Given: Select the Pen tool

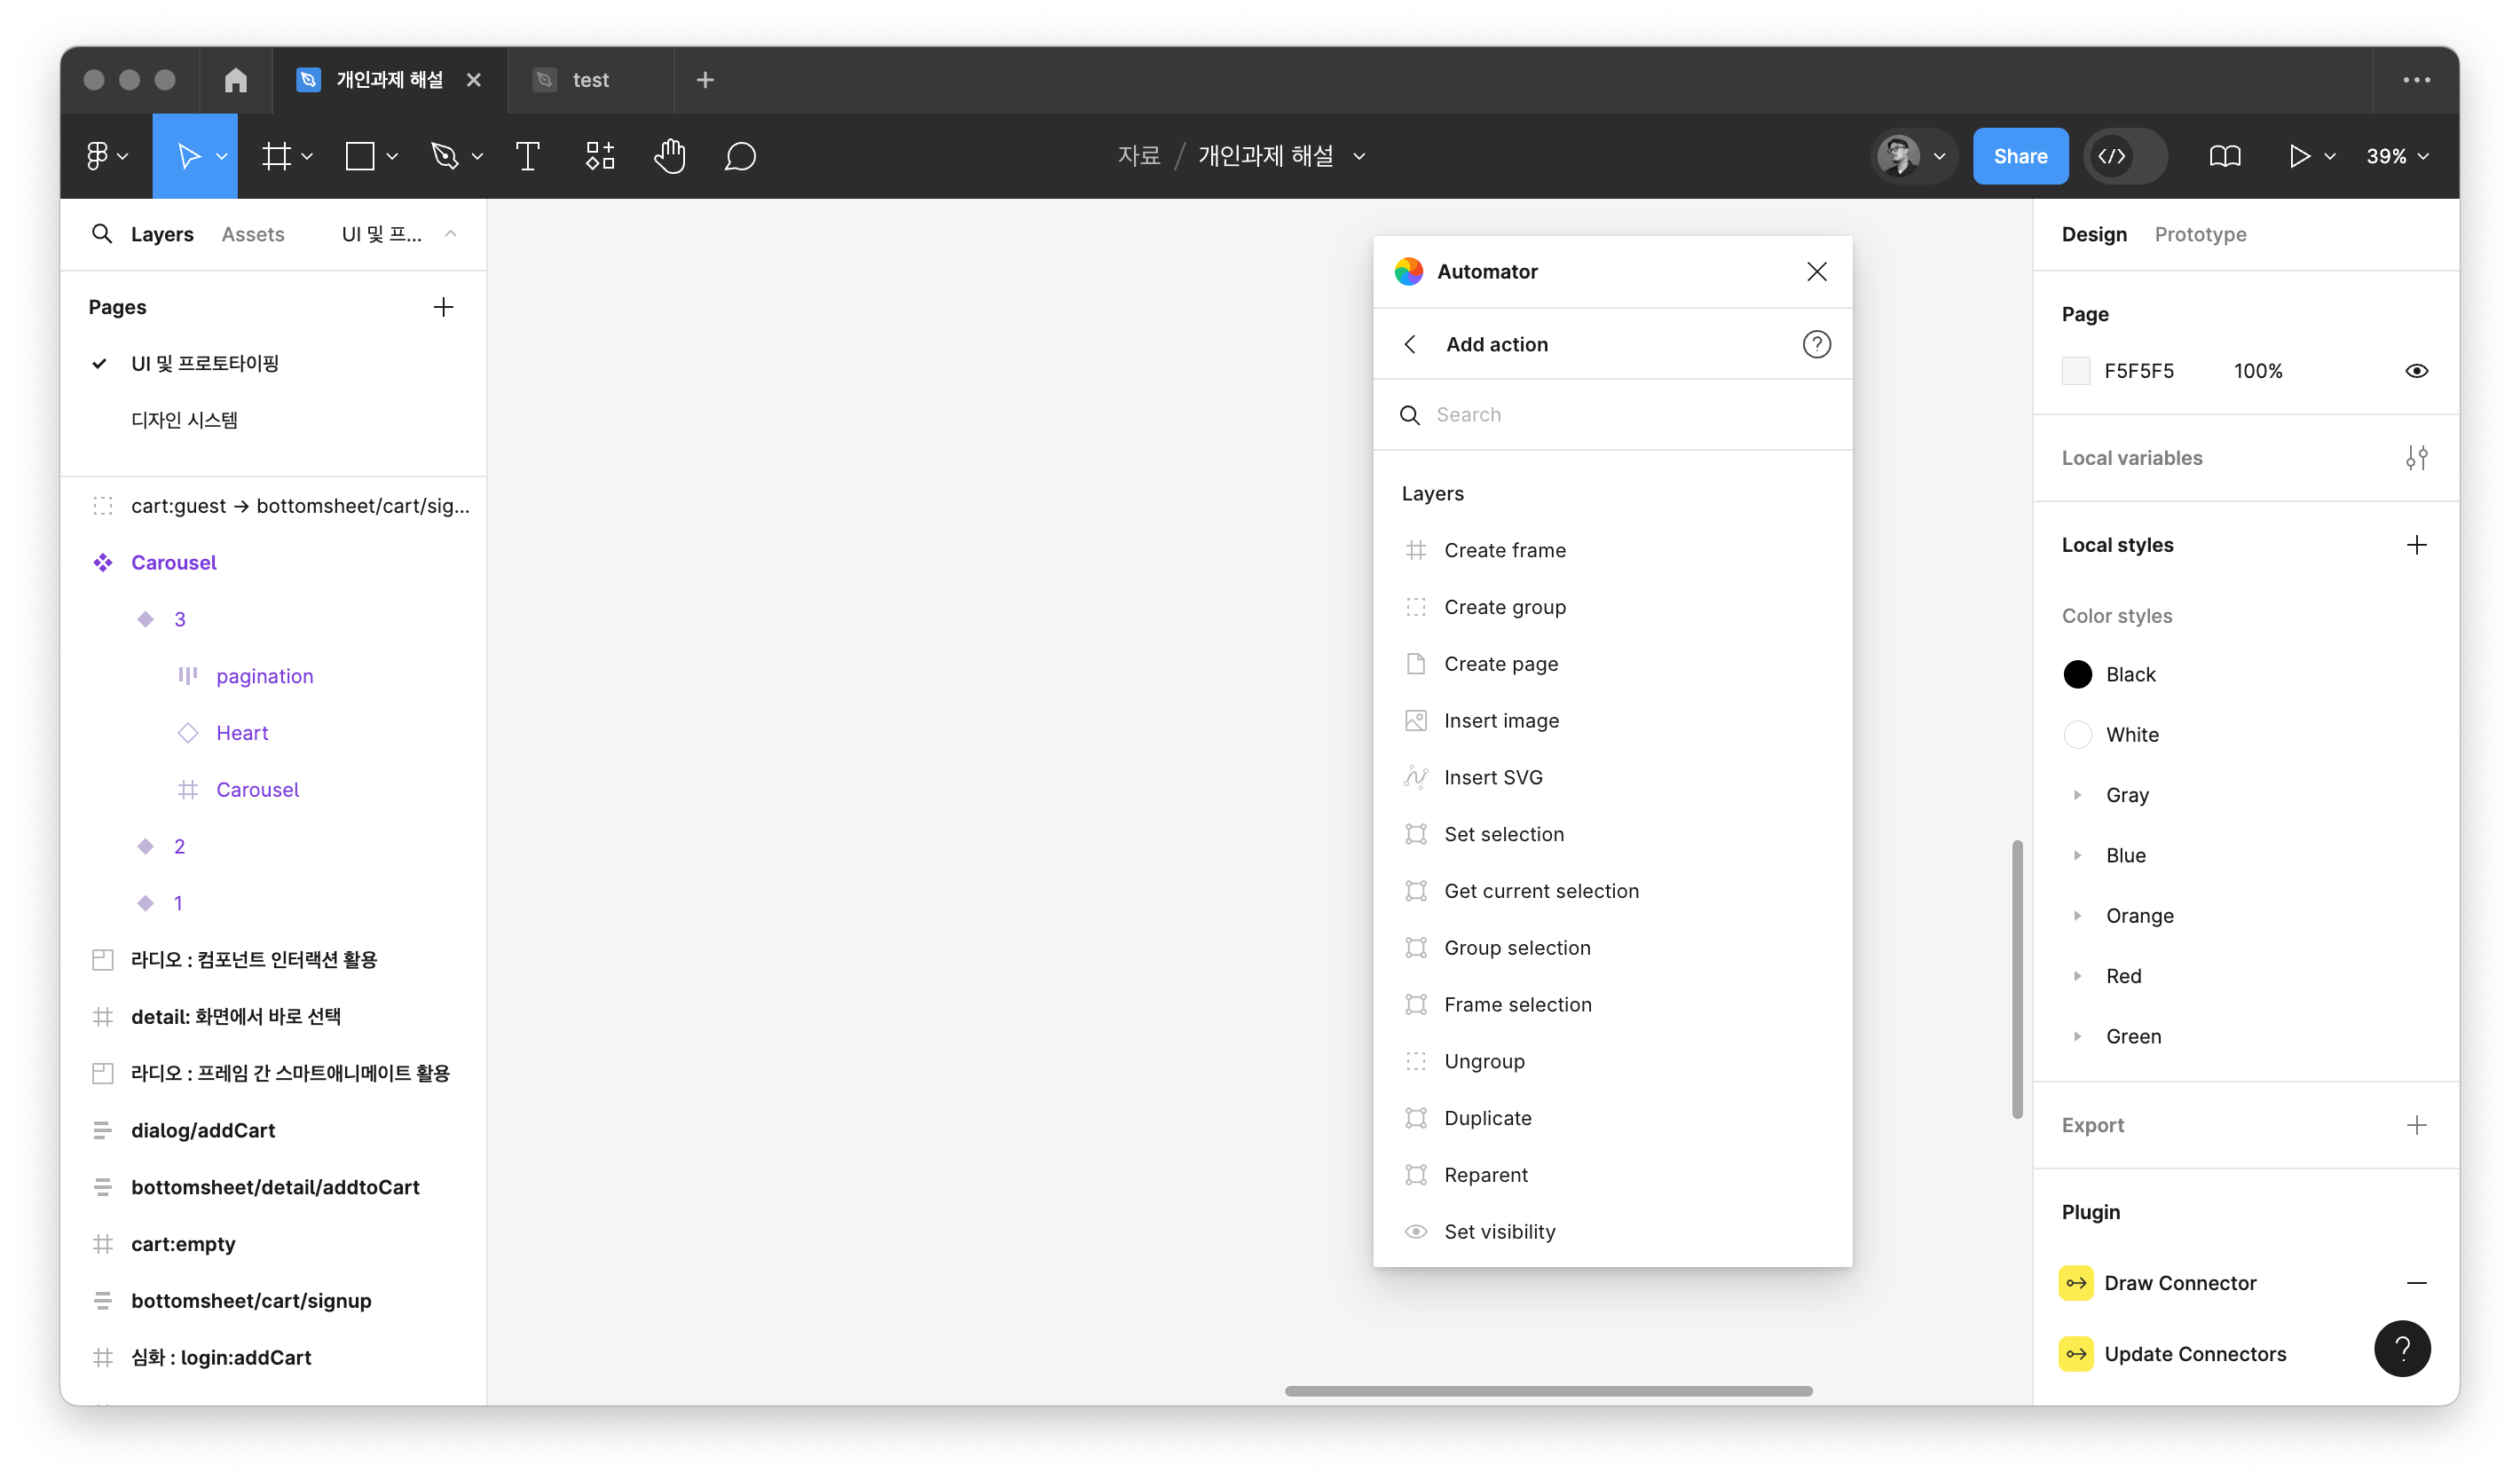Looking at the screenshot, I should click(x=444, y=156).
